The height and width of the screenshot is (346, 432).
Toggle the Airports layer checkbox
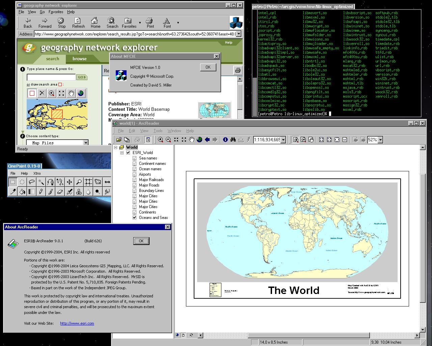(x=135, y=174)
